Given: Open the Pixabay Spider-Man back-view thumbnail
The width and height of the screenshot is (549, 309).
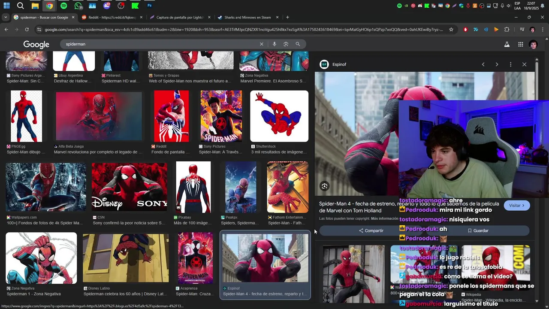Looking at the screenshot, I should coord(193,187).
